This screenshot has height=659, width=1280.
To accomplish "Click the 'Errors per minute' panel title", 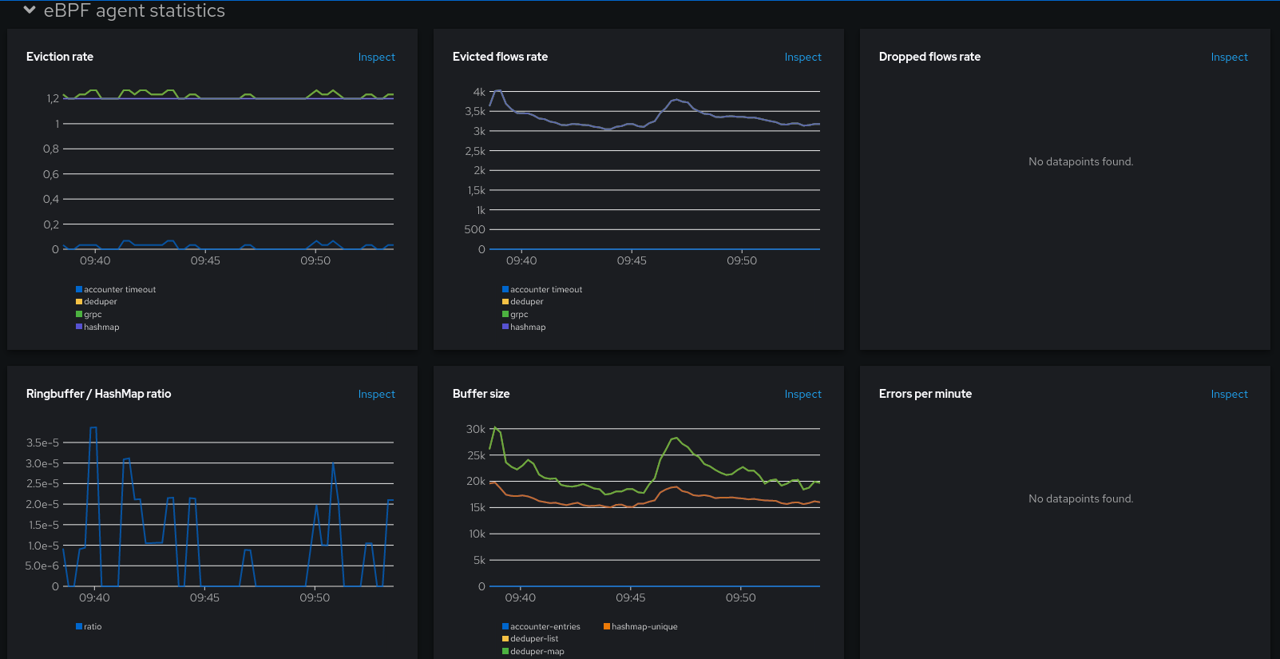I will [925, 394].
